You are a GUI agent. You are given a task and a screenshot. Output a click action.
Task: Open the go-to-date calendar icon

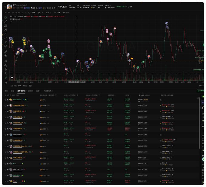30,86
